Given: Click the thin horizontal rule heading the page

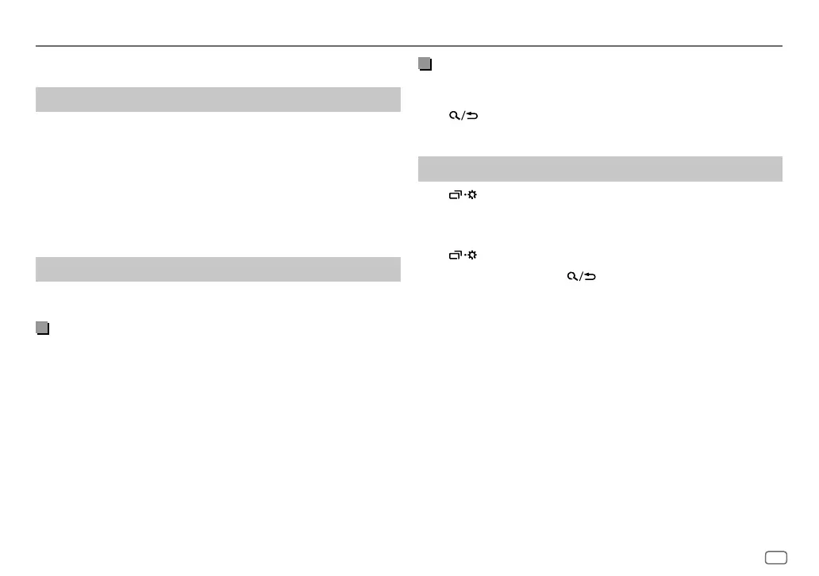Looking at the screenshot, I should (x=409, y=46).
